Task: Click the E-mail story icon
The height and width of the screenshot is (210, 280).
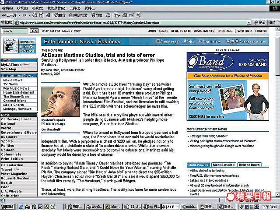Action: click(x=201, y=42)
